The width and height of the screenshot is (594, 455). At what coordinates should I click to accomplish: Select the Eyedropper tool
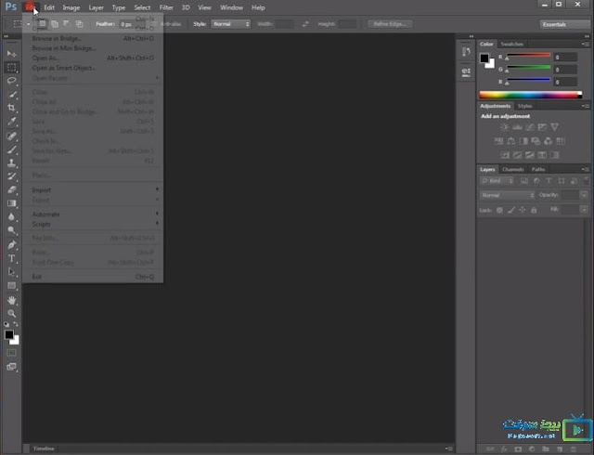tap(12, 122)
